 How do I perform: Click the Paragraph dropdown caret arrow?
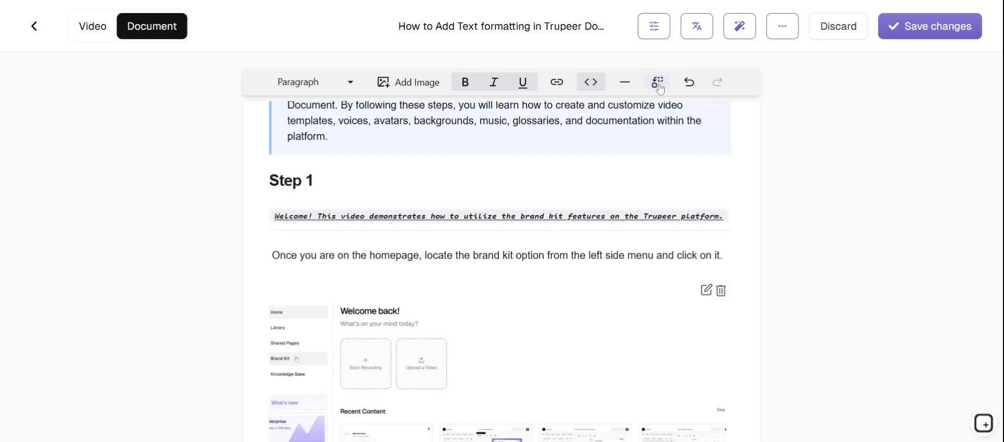[x=350, y=82]
